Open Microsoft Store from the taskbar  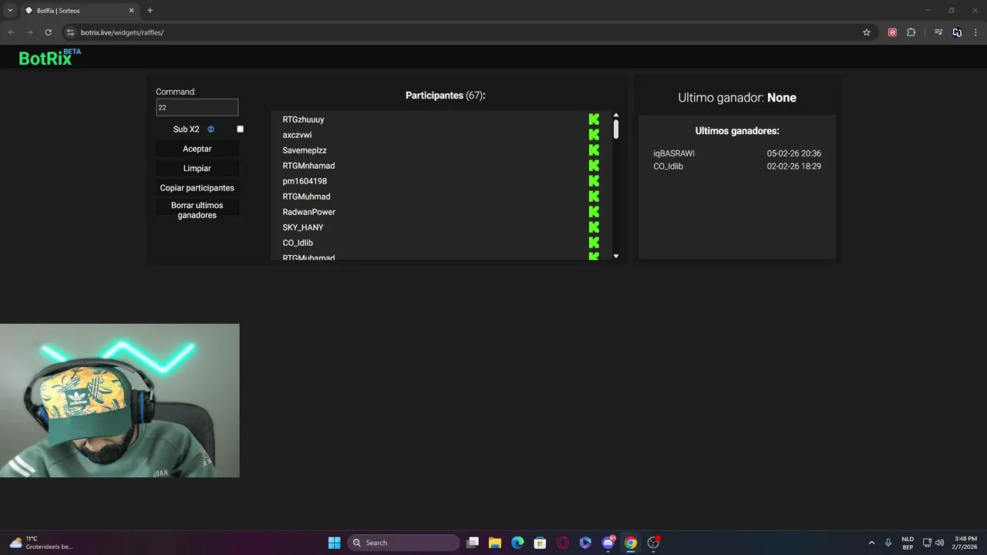click(540, 543)
